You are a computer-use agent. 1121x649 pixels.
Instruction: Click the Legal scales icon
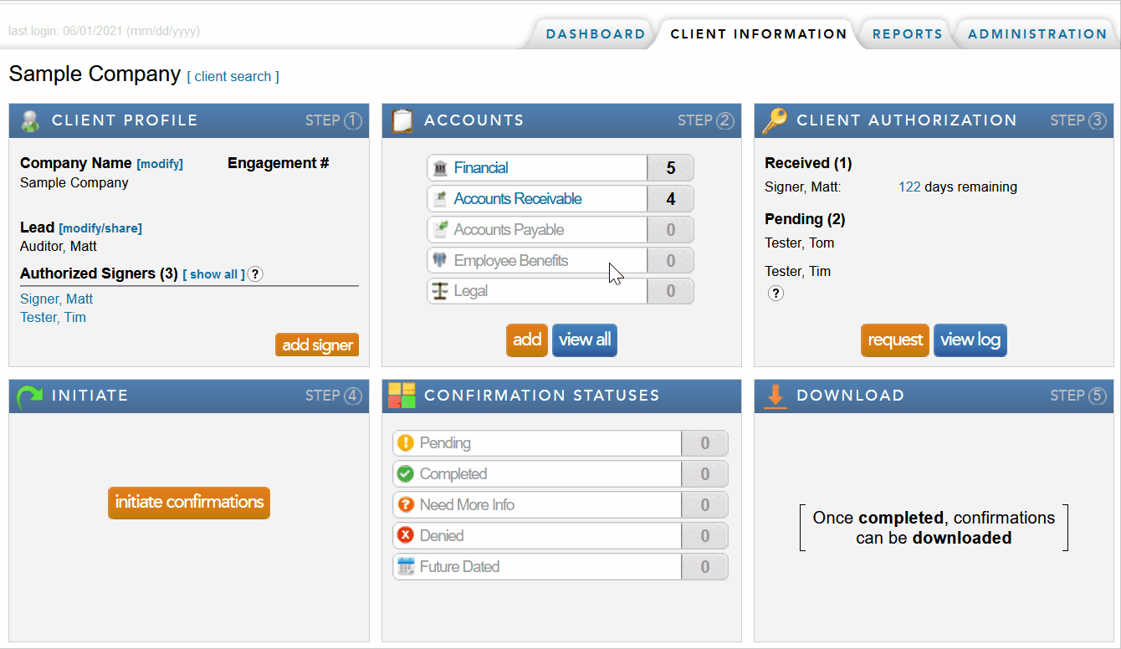[441, 290]
